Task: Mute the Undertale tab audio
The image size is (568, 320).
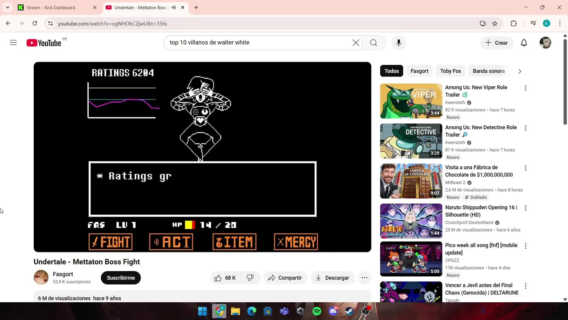Action: pos(174,8)
